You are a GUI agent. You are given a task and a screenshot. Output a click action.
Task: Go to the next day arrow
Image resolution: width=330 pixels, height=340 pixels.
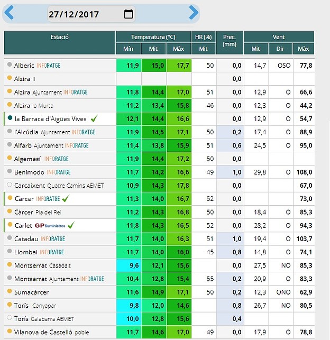pos(194,13)
